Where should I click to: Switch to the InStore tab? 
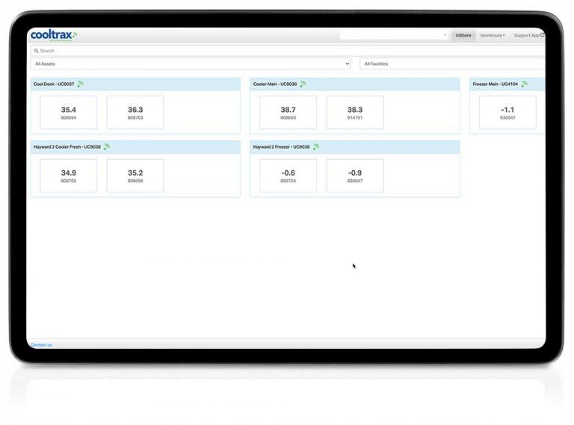(463, 35)
